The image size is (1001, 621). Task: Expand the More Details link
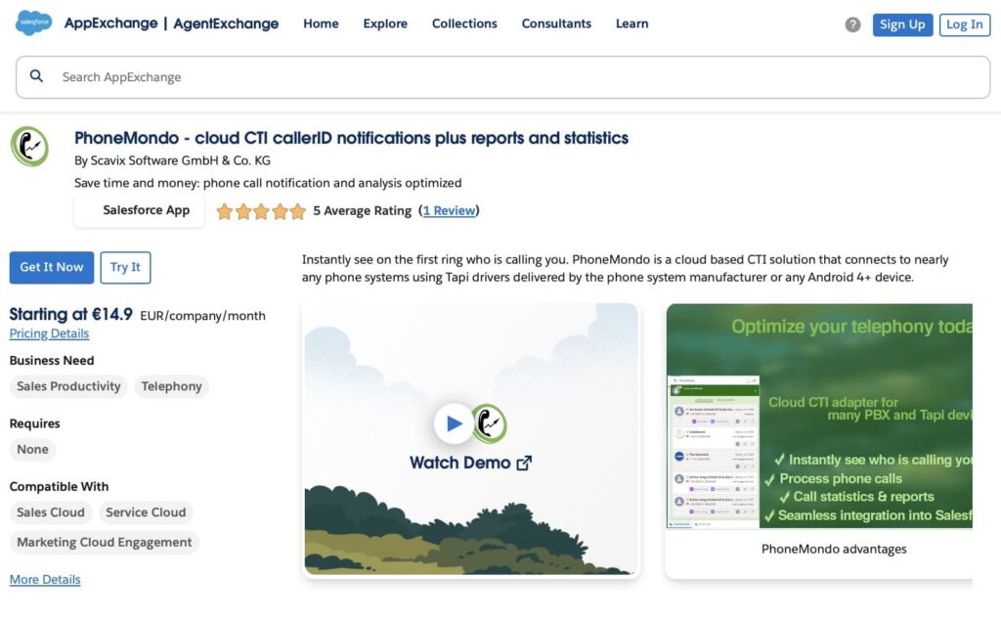45,579
